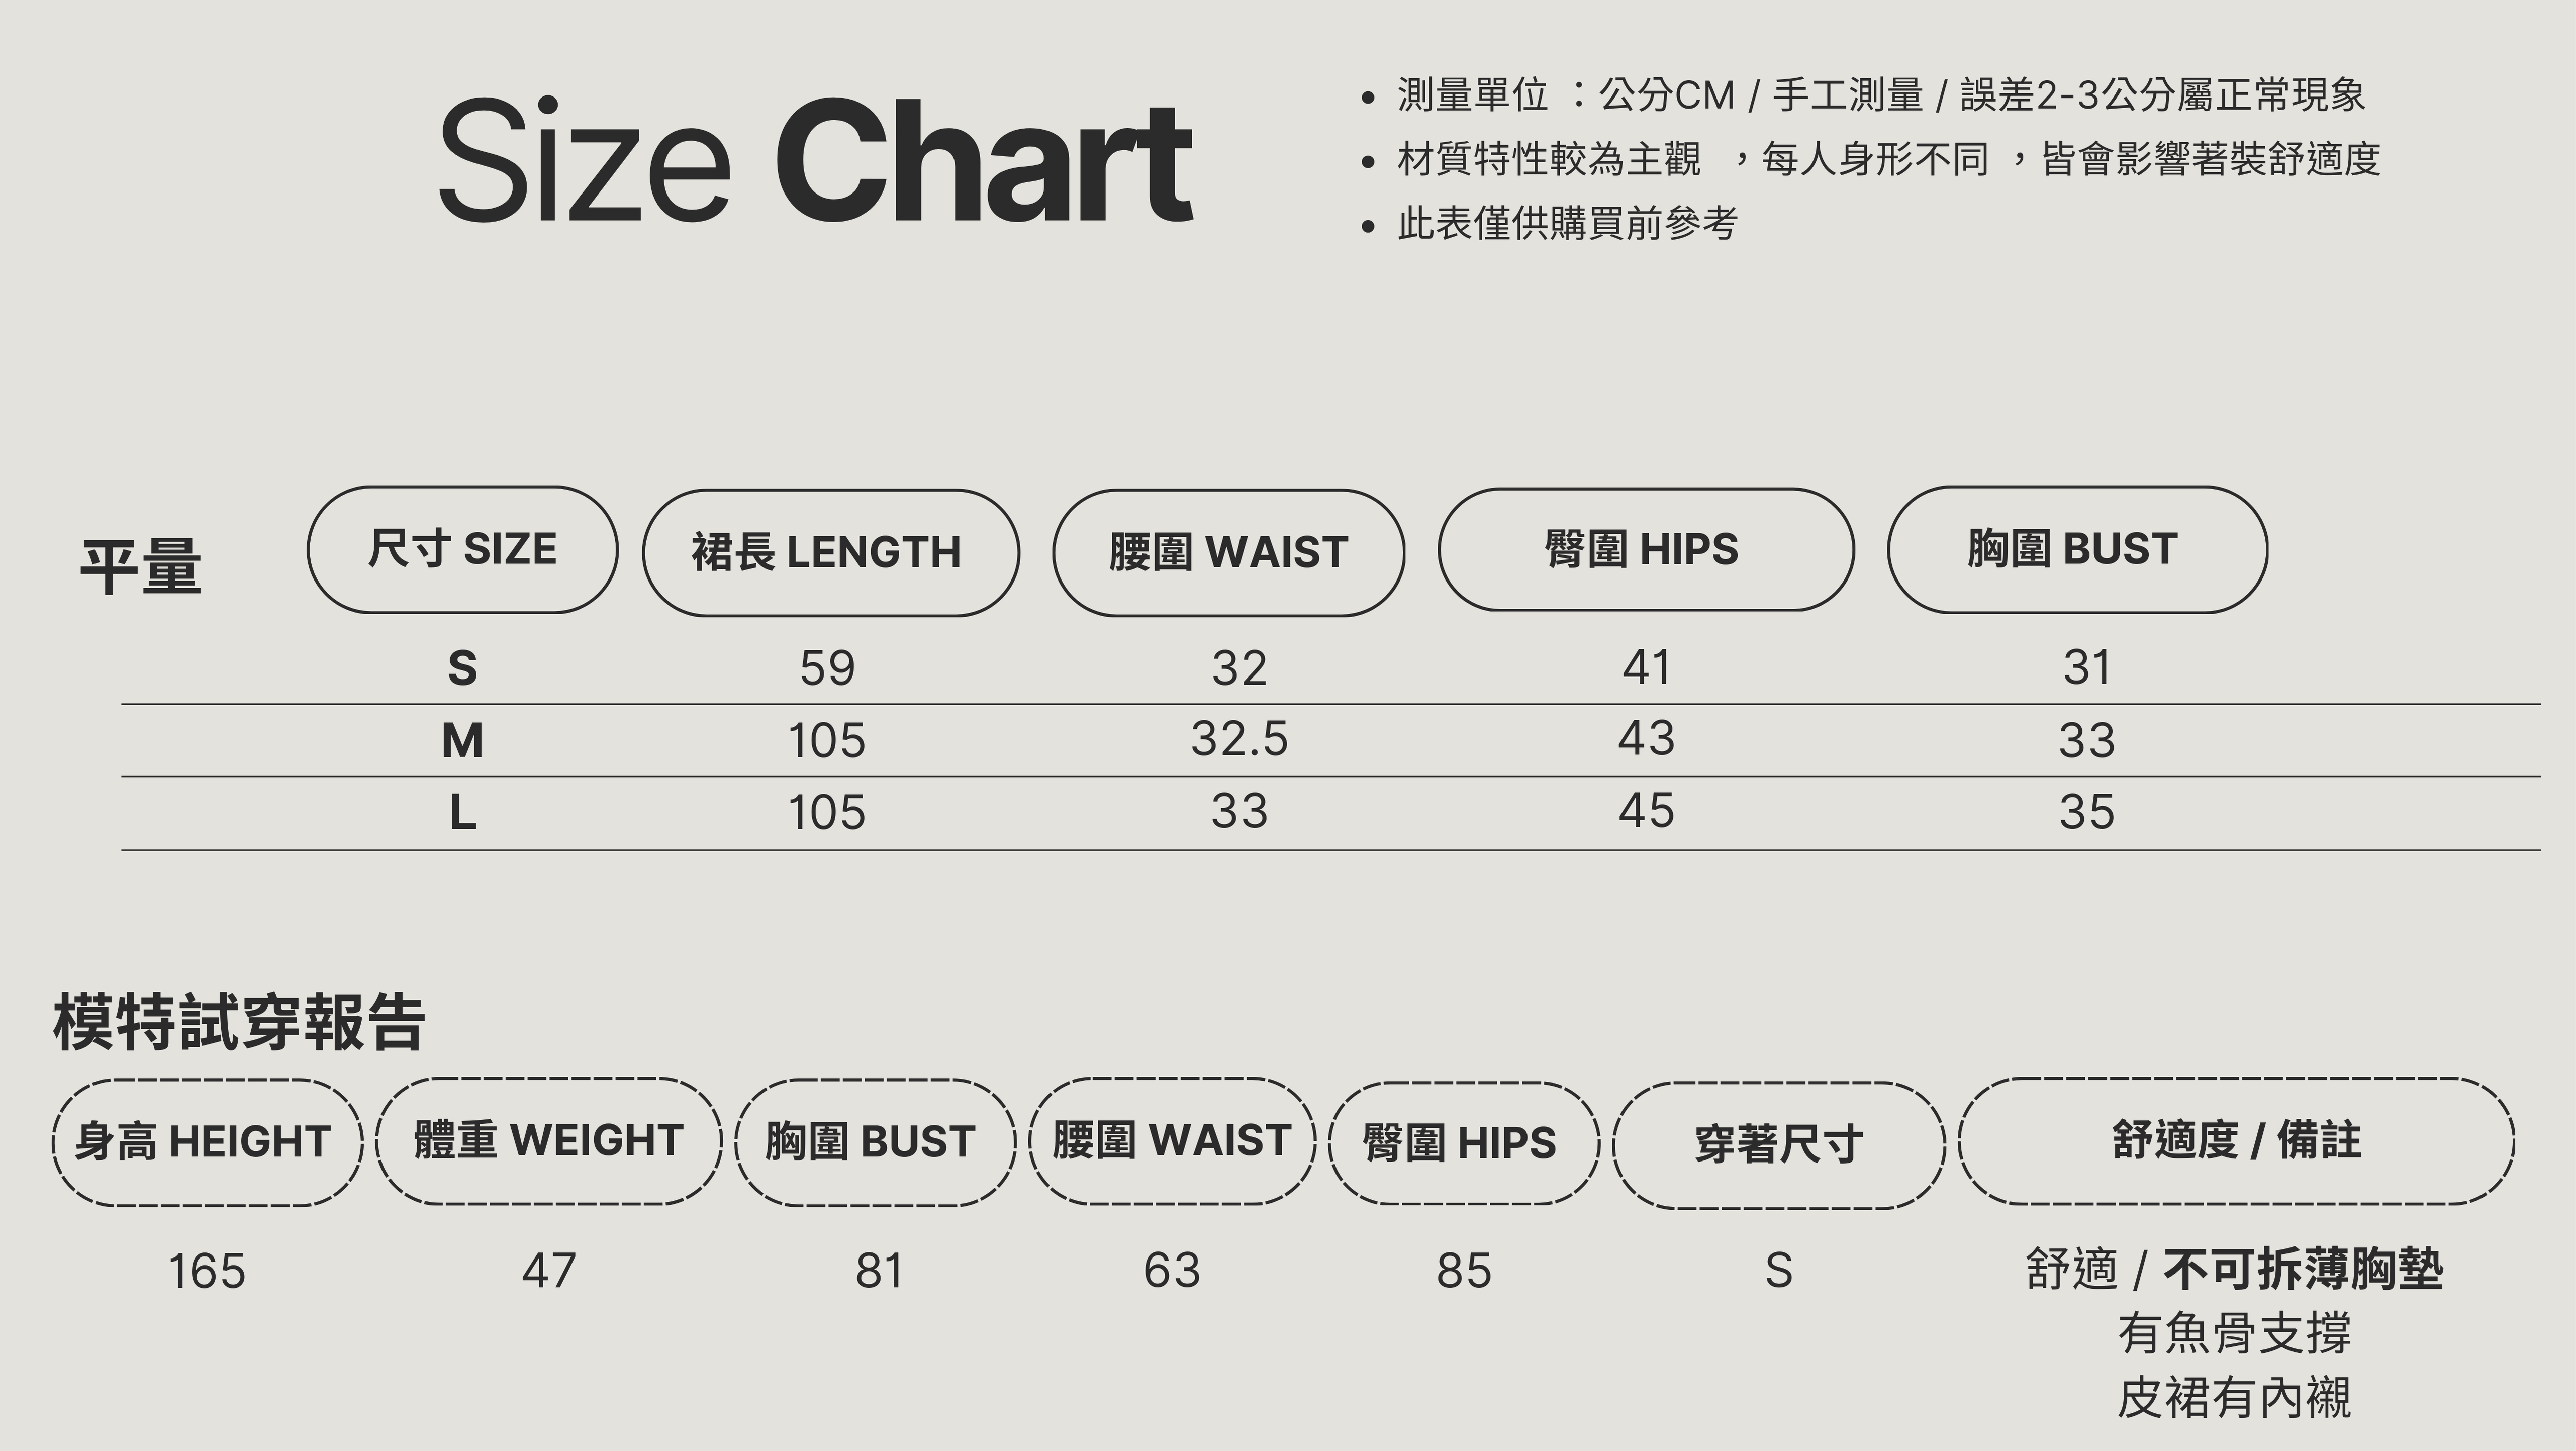The width and height of the screenshot is (2576, 1451).
Task: Select the S size row label
Action: [x=462, y=668]
